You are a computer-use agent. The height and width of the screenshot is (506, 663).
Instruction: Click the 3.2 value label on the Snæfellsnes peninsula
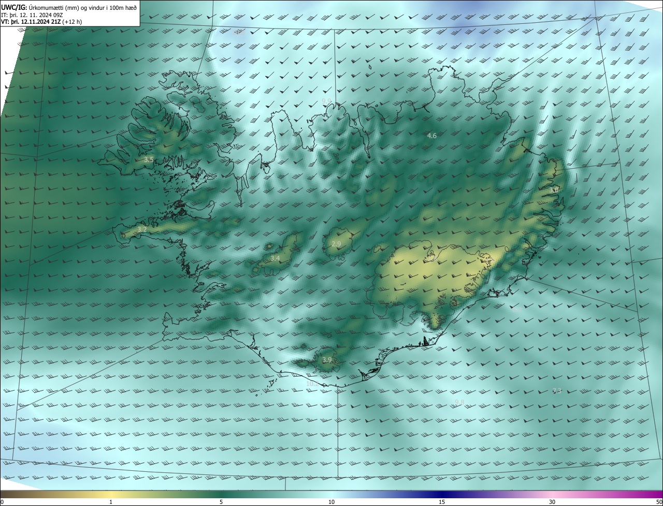click(142, 229)
